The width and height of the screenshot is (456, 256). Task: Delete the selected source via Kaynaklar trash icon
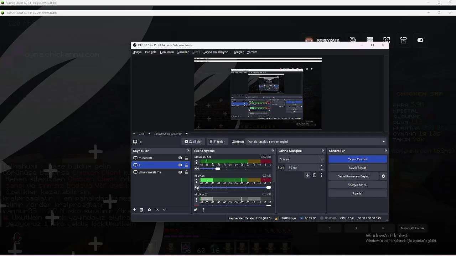pyautogui.click(x=141, y=210)
